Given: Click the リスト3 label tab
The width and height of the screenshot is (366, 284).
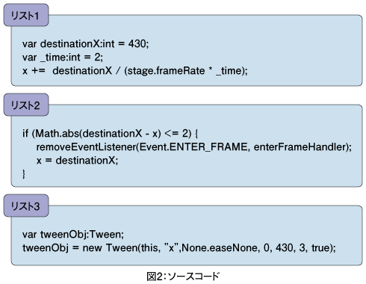Looking at the screenshot, I should coord(26,206).
